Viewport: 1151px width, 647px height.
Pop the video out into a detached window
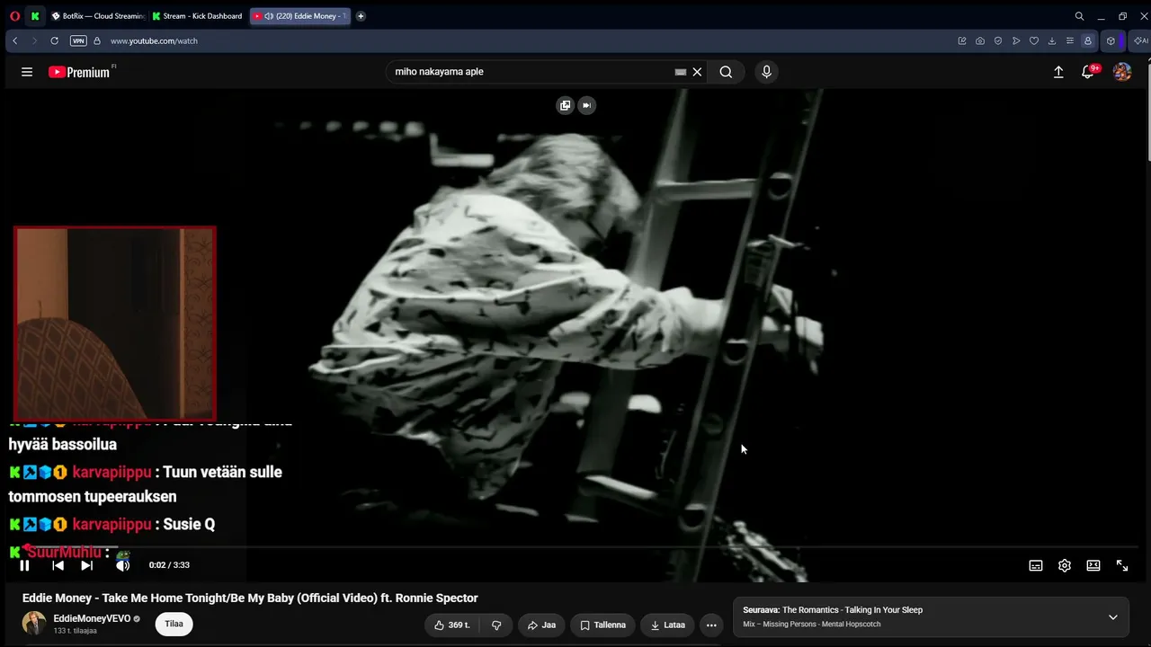(x=565, y=105)
